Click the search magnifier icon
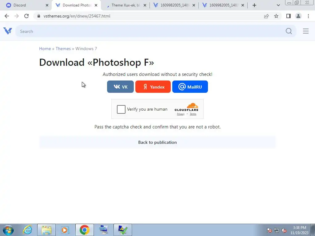The height and width of the screenshot is (236, 315). click(289, 31)
